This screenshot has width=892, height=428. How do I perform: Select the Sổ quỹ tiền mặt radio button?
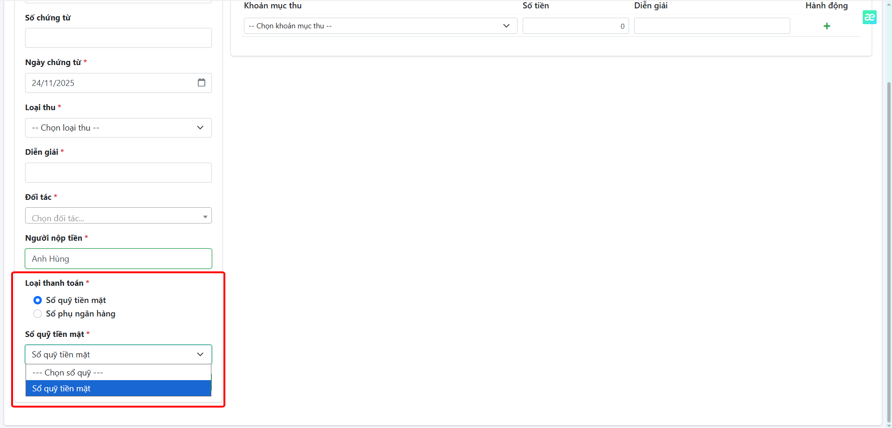click(x=38, y=300)
